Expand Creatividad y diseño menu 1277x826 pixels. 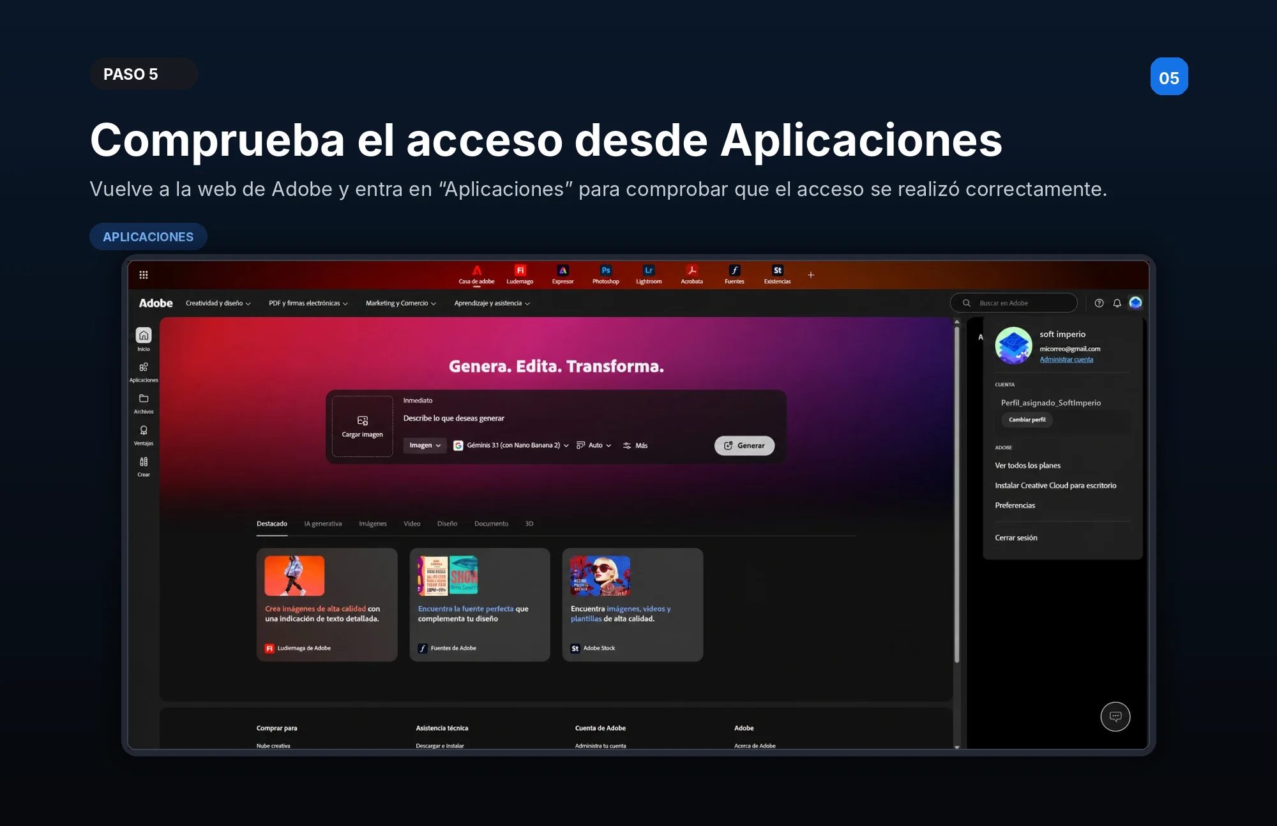tap(218, 303)
